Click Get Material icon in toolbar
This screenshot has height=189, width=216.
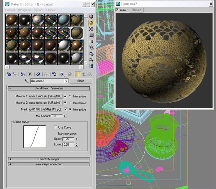tap(9, 74)
